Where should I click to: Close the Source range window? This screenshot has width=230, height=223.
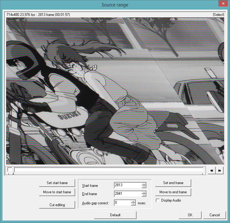pyautogui.click(x=223, y=3)
